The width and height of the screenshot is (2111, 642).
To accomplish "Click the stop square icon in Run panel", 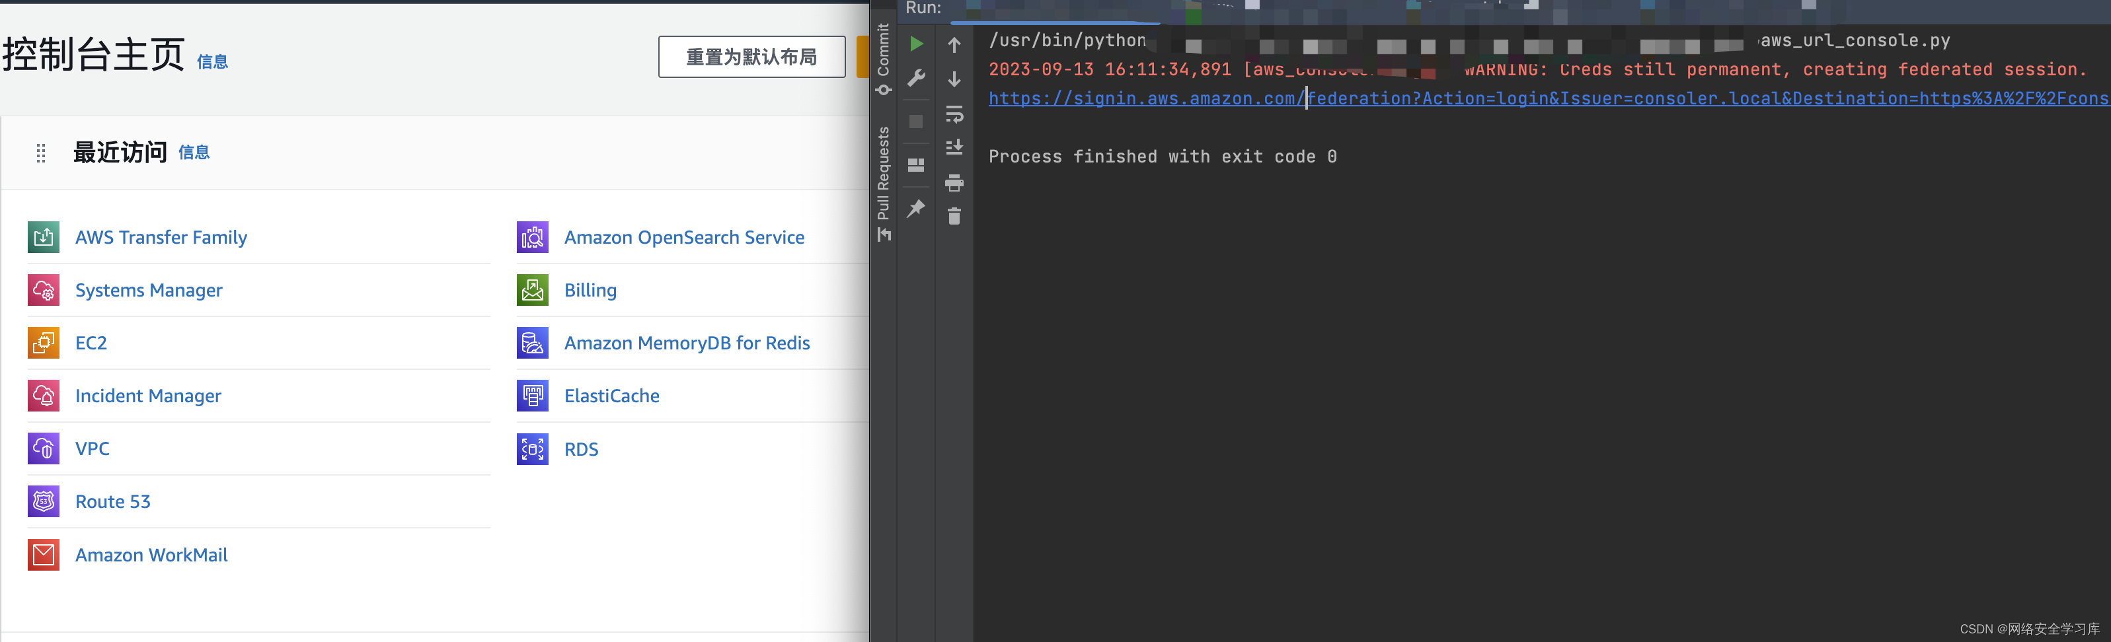I will click(916, 121).
